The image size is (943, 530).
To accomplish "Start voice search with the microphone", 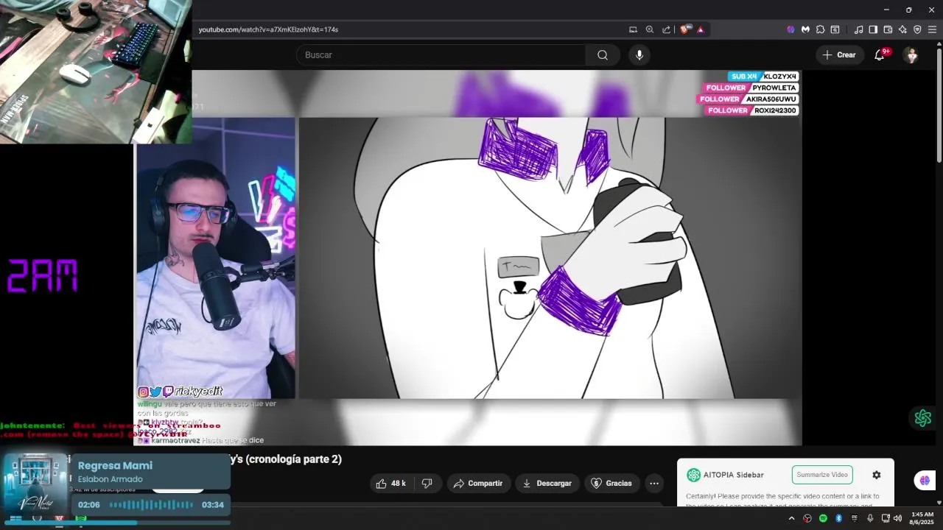I will 639,55.
